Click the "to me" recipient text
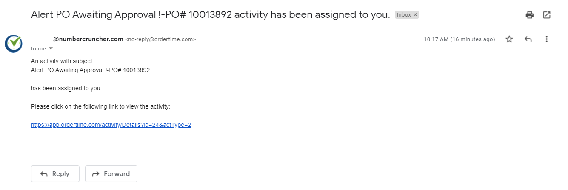This screenshot has height=190, width=568. click(x=38, y=49)
